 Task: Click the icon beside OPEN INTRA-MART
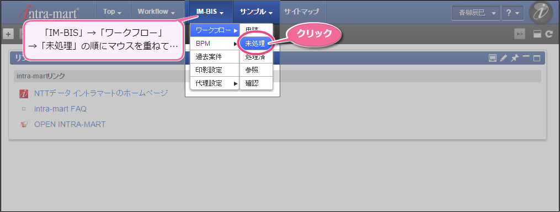pyautogui.click(x=24, y=124)
